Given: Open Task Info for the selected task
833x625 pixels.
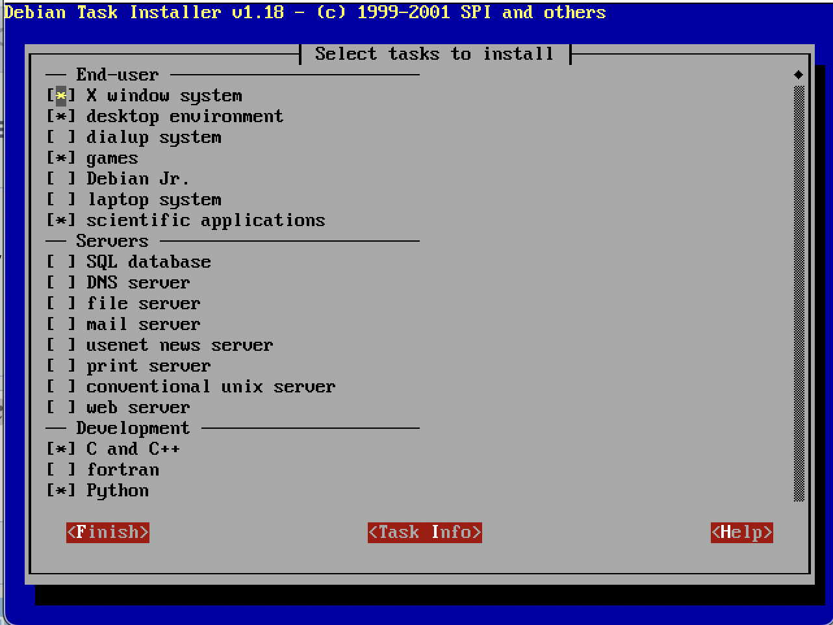Looking at the screenshot, I should (x=424, y=533).
